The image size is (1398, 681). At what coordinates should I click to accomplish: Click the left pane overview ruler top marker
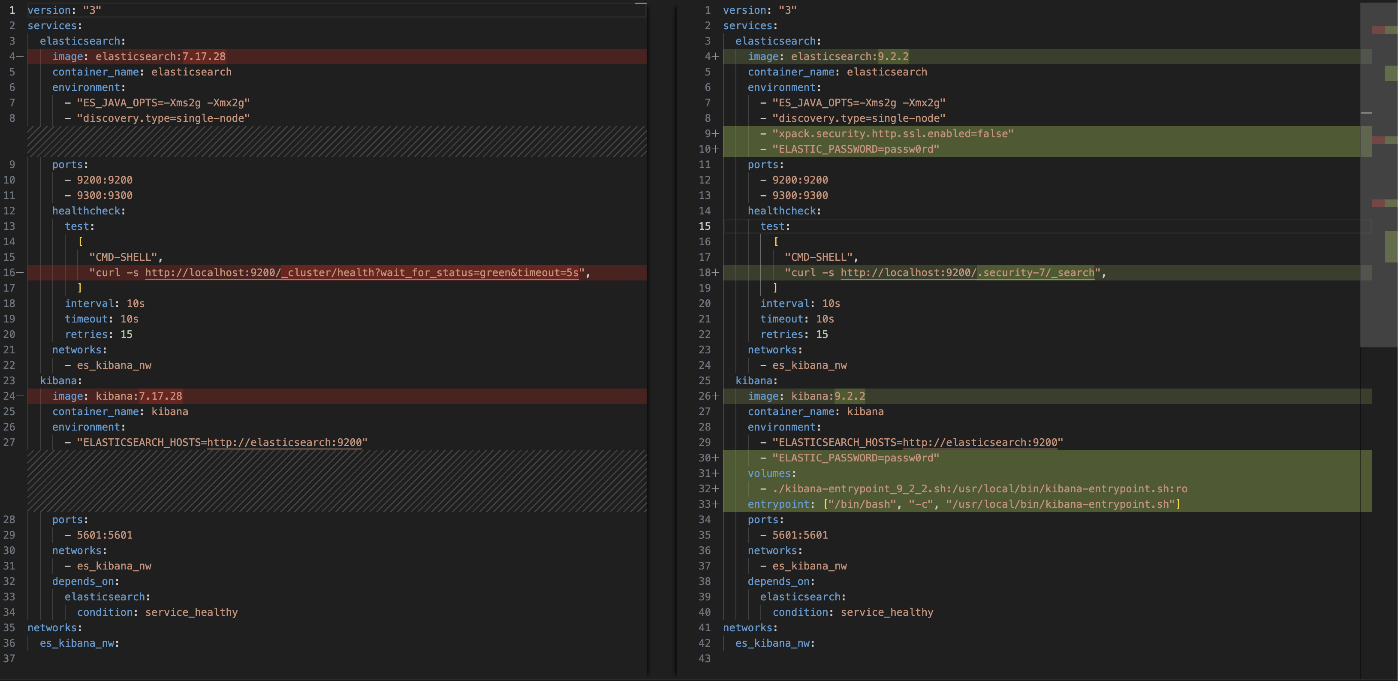(640, 4)
